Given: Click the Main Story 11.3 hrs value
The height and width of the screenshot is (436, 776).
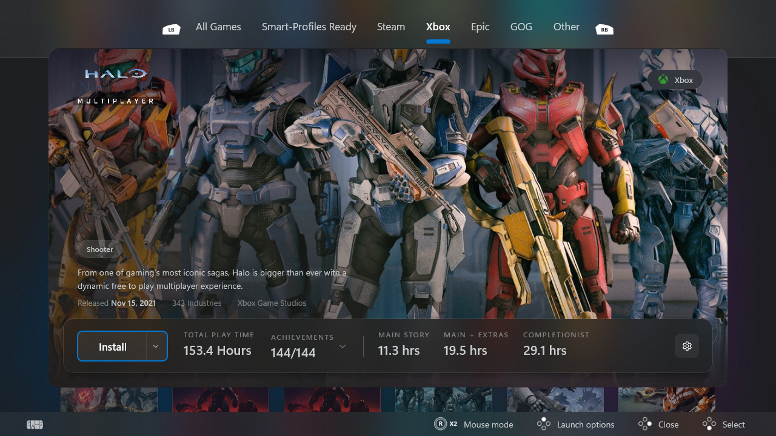Looking at the screenshot, I should pos(399,351).
